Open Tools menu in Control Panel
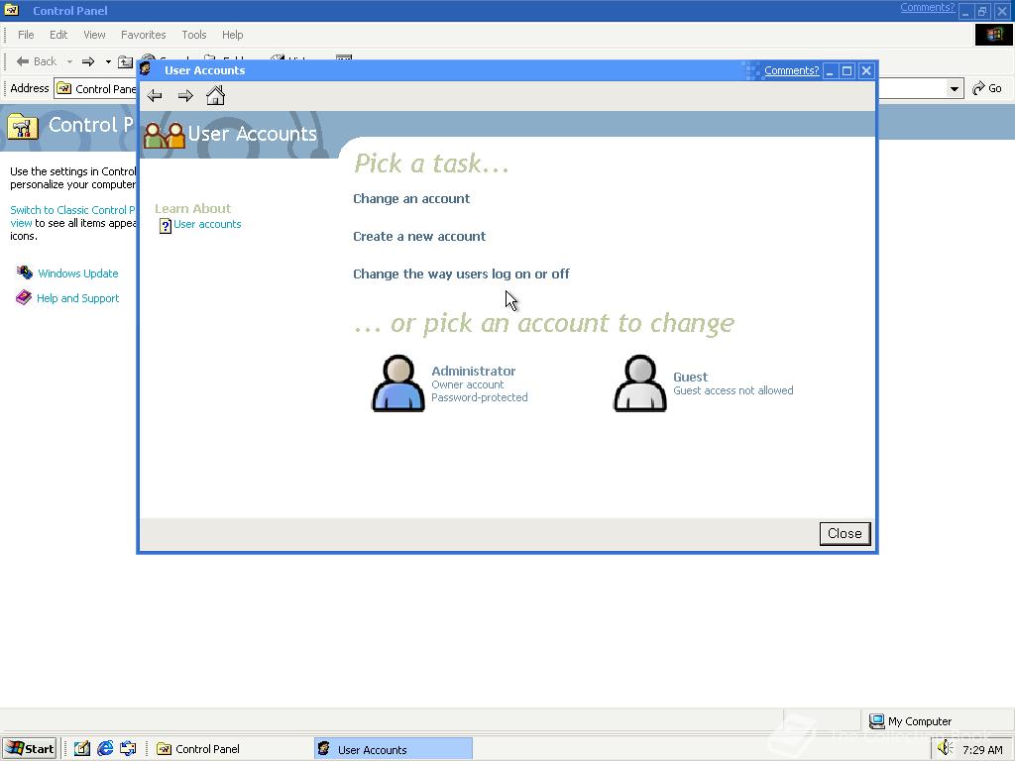Image resolution: width=1015 pixels, height=761 pixels. tap(193, 35)
